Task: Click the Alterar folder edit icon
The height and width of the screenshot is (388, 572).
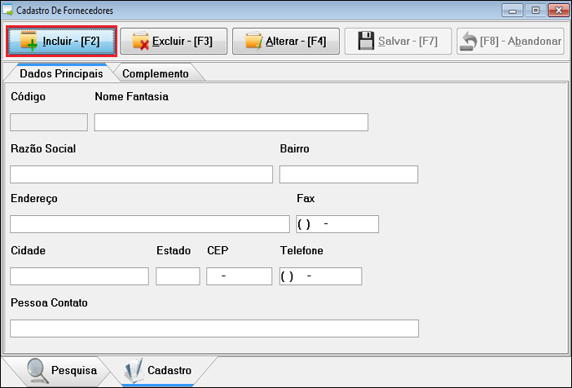Action: click(x=253, y=41)
